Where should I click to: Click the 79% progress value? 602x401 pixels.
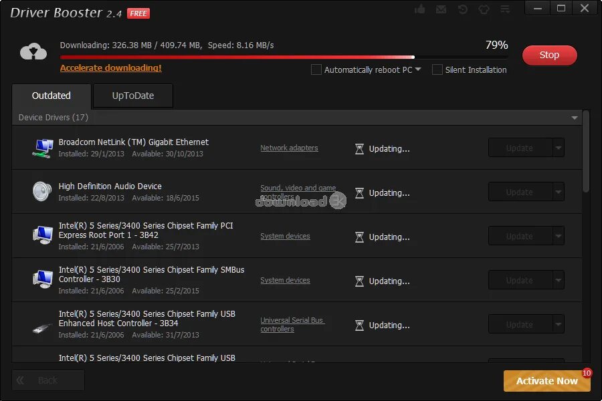[x=496, y=45]
